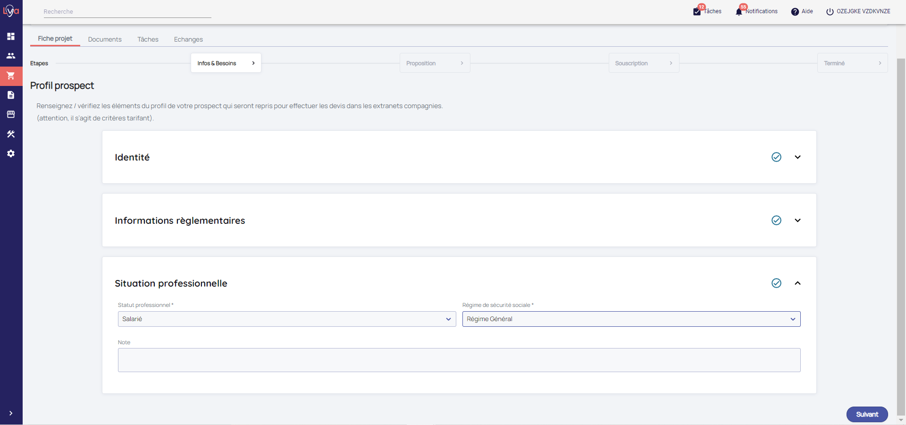Select the shopping cart icon in sidebar
906x425 pixels.
pos(11,76)
